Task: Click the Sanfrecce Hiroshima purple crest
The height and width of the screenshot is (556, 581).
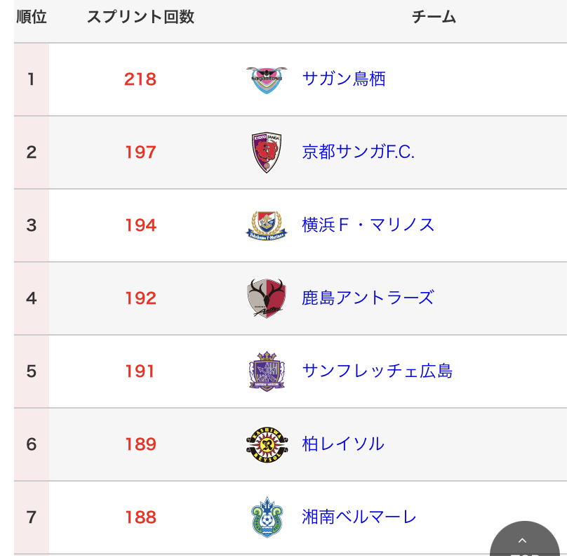Action: 267,371
